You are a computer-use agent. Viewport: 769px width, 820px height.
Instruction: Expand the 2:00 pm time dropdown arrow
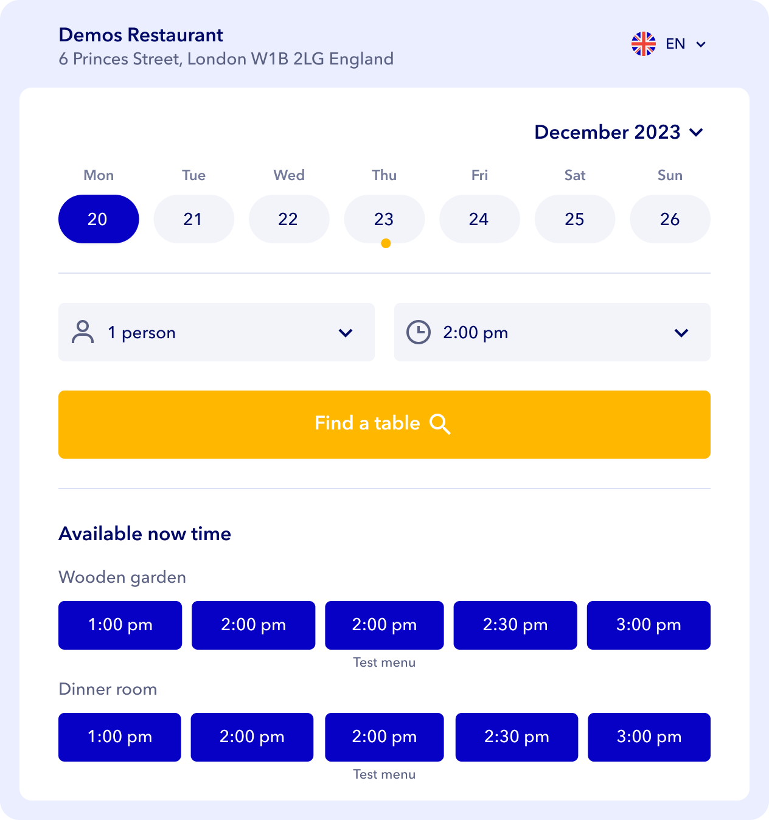click(x=681, y=333)
